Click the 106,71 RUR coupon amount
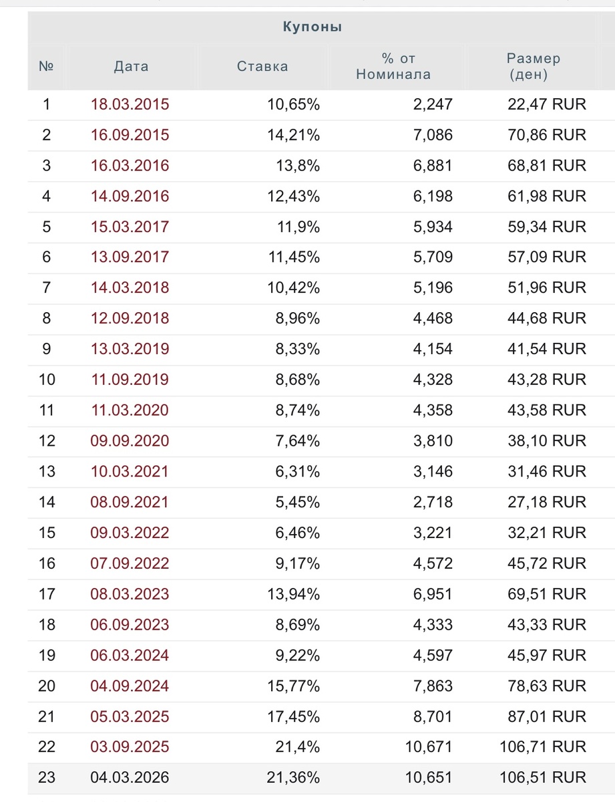The width and height of the screenshot is (615, 802). click(x=542, y=747)
